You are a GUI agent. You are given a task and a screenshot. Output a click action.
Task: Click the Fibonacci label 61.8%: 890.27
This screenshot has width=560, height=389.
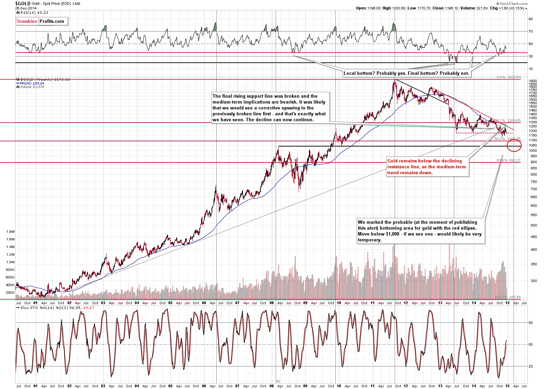508,160
